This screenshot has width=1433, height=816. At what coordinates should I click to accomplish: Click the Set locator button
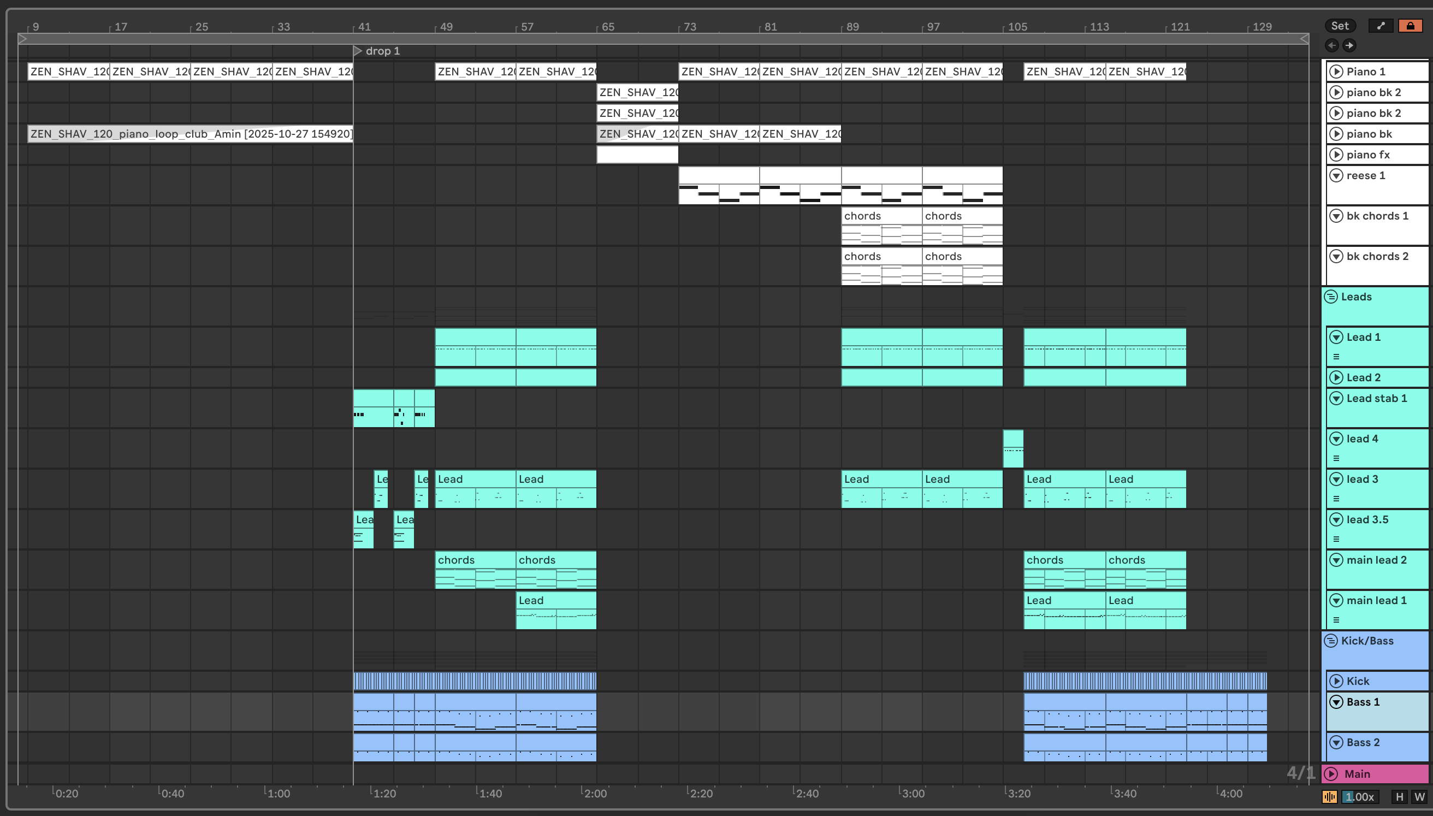point(1340,26)
